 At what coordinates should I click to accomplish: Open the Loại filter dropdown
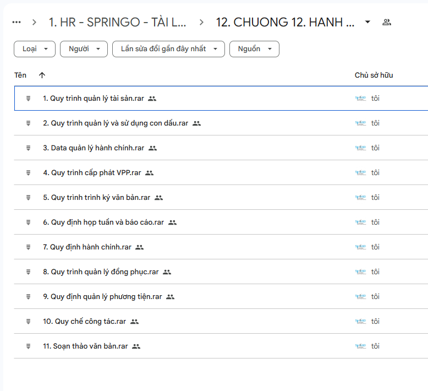click(35, 49)
